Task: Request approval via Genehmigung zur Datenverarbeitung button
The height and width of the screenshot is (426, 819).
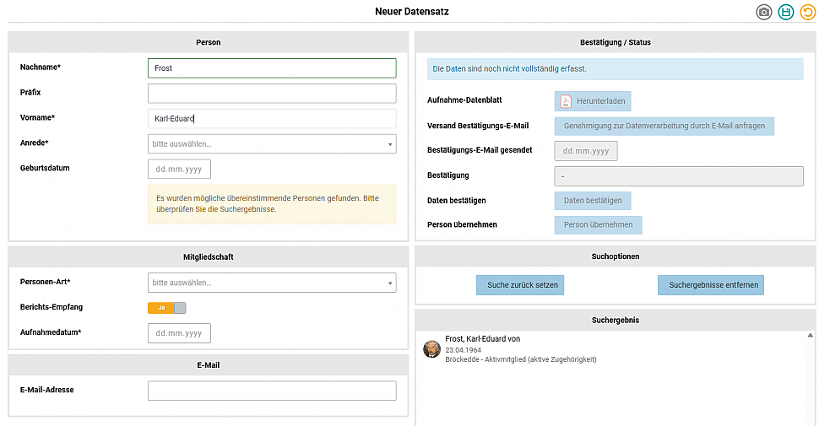Action: pyautogui.click(x=664, y=127)
